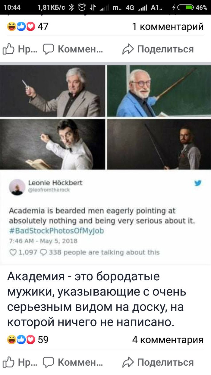Open the photo of the man holding a book
Image resolution: width=211 pixels, height=375 pixels.
pos(52,144)
